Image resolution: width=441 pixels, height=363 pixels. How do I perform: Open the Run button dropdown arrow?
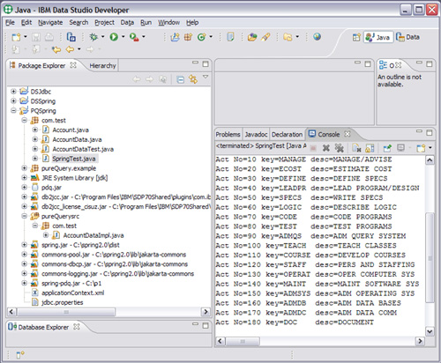point(123,37)
